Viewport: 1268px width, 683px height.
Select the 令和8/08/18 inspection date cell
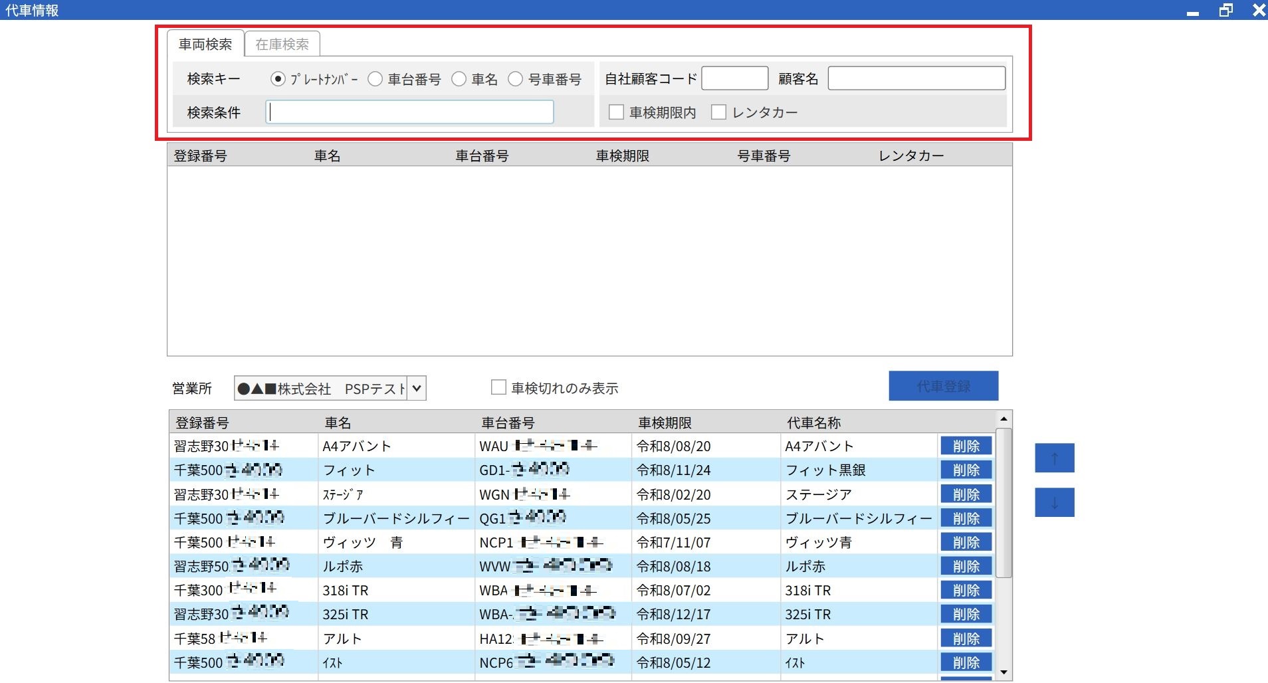[706, 566]
